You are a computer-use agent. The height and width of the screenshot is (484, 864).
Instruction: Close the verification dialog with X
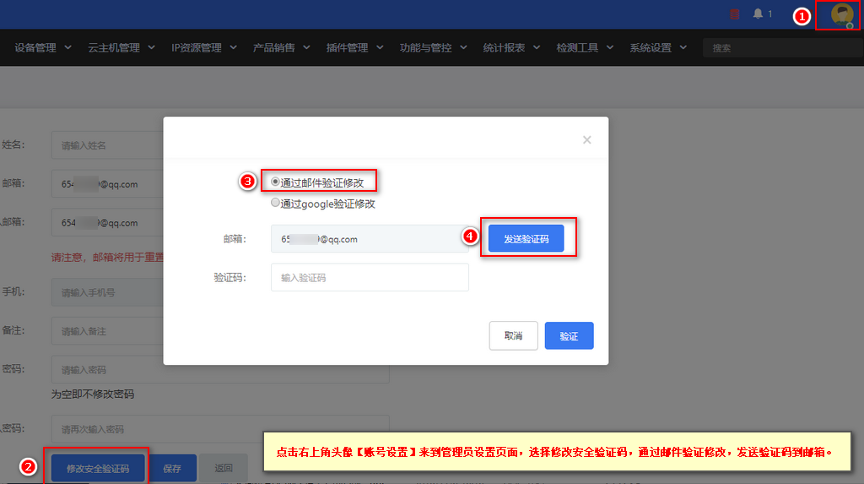click(x=587, y=139)
